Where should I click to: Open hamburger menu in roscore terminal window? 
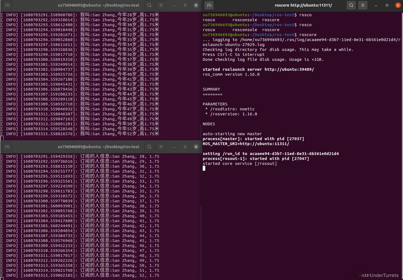tap(363, 5)
